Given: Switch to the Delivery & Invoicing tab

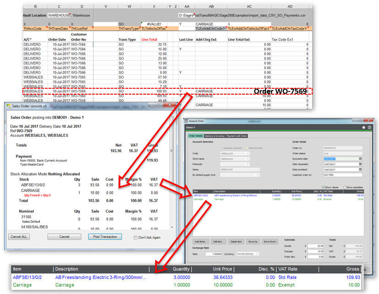Looking at the screenshot, I should click(214, 136).
